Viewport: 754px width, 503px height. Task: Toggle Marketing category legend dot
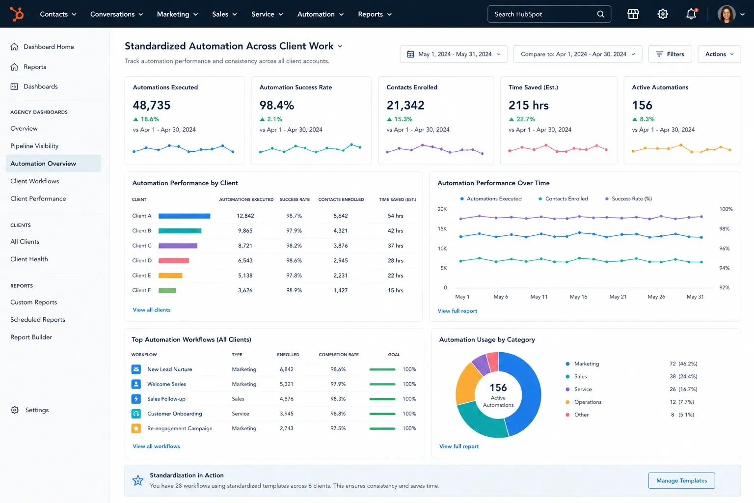pos(567,364)
